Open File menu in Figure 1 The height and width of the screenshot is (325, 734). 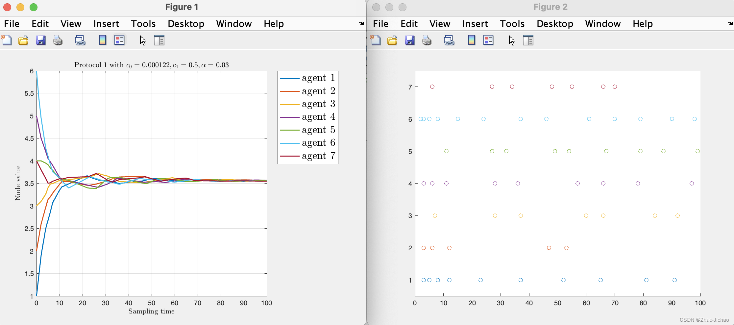(12, 24)
